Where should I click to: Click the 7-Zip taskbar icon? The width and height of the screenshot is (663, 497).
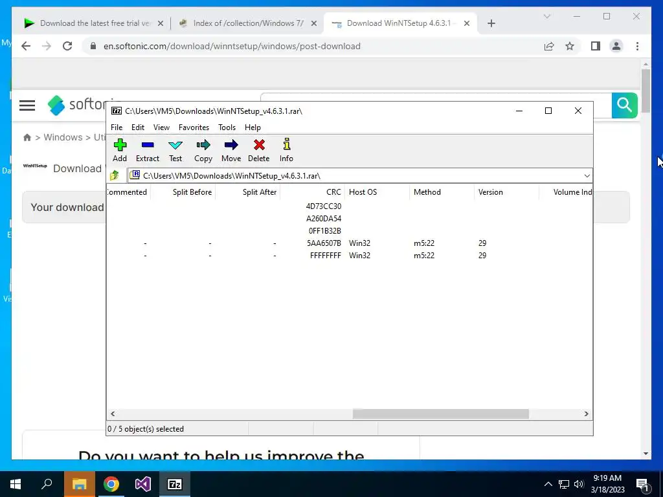click(175, 484)
